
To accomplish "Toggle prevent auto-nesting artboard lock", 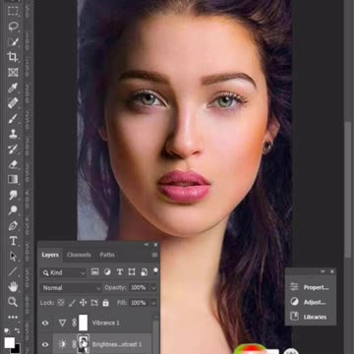I will (x=94, y=303).
